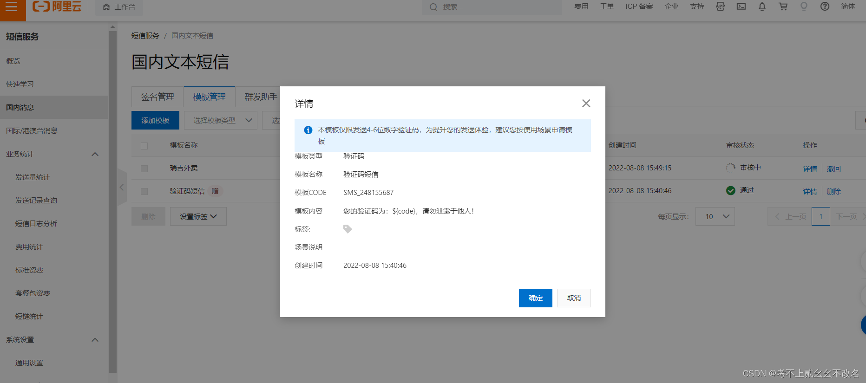866x383 pixels.
Task: Click 删除 for the 通过 template
Action: 833,191
